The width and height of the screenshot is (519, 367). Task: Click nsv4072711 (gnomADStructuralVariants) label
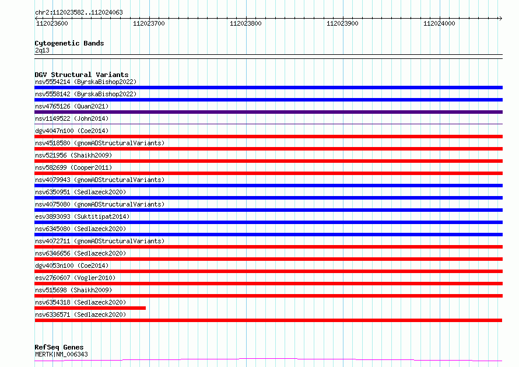pos(100,241)
